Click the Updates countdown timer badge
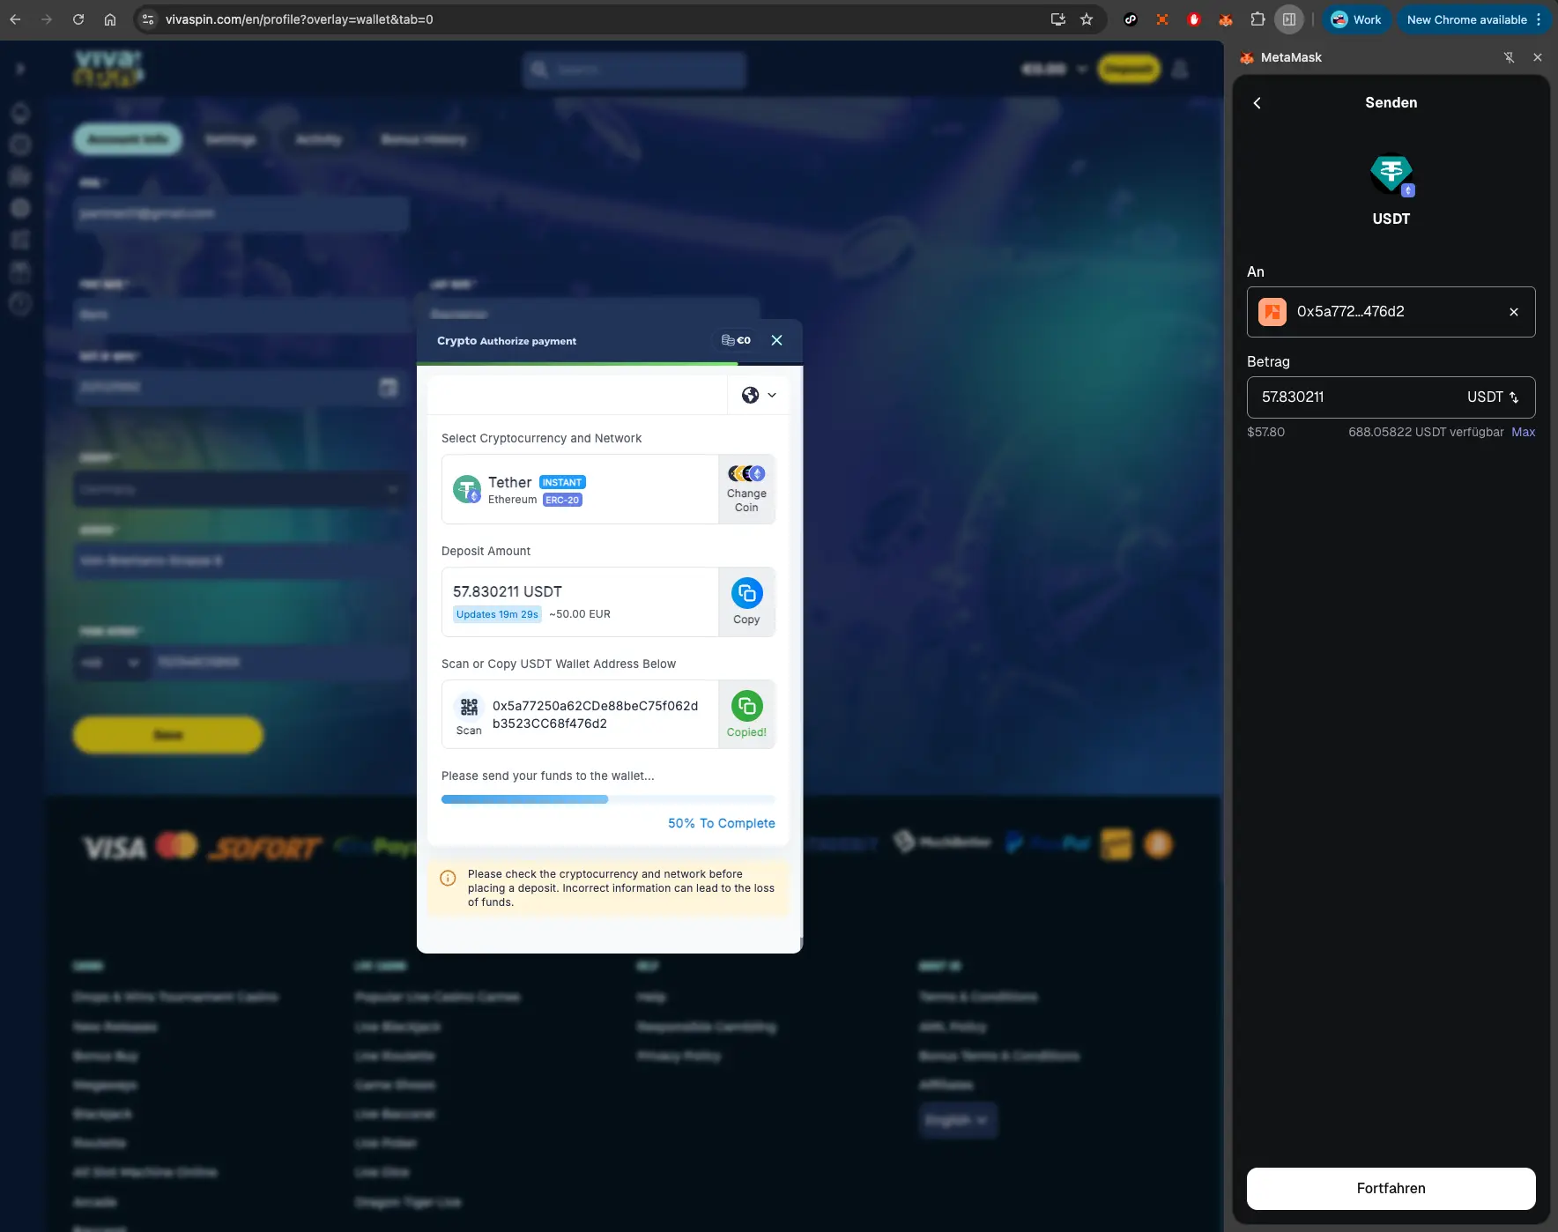The width and height of the screenshot is (1558, 1232). pos(497,614)
